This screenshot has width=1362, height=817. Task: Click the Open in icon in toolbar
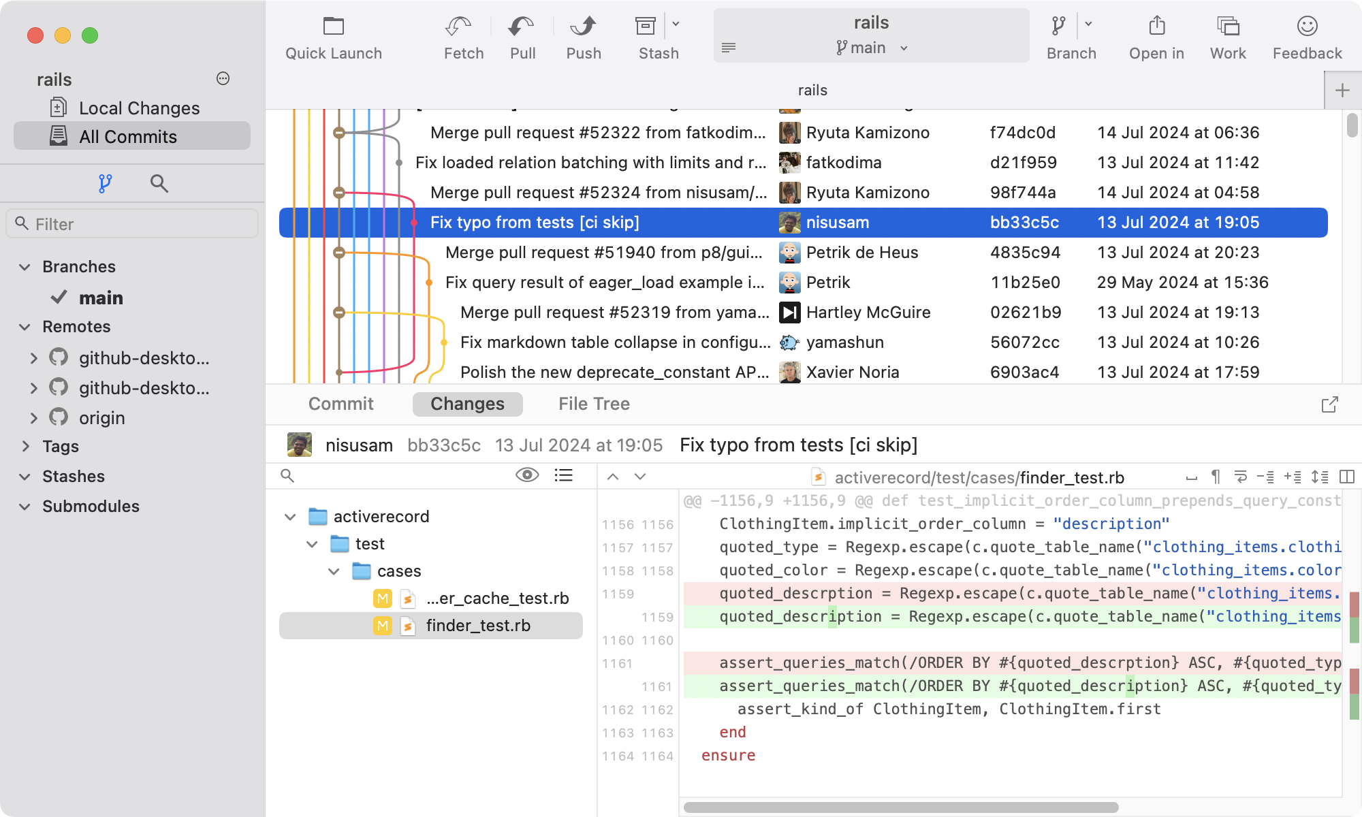point(1156,27)
